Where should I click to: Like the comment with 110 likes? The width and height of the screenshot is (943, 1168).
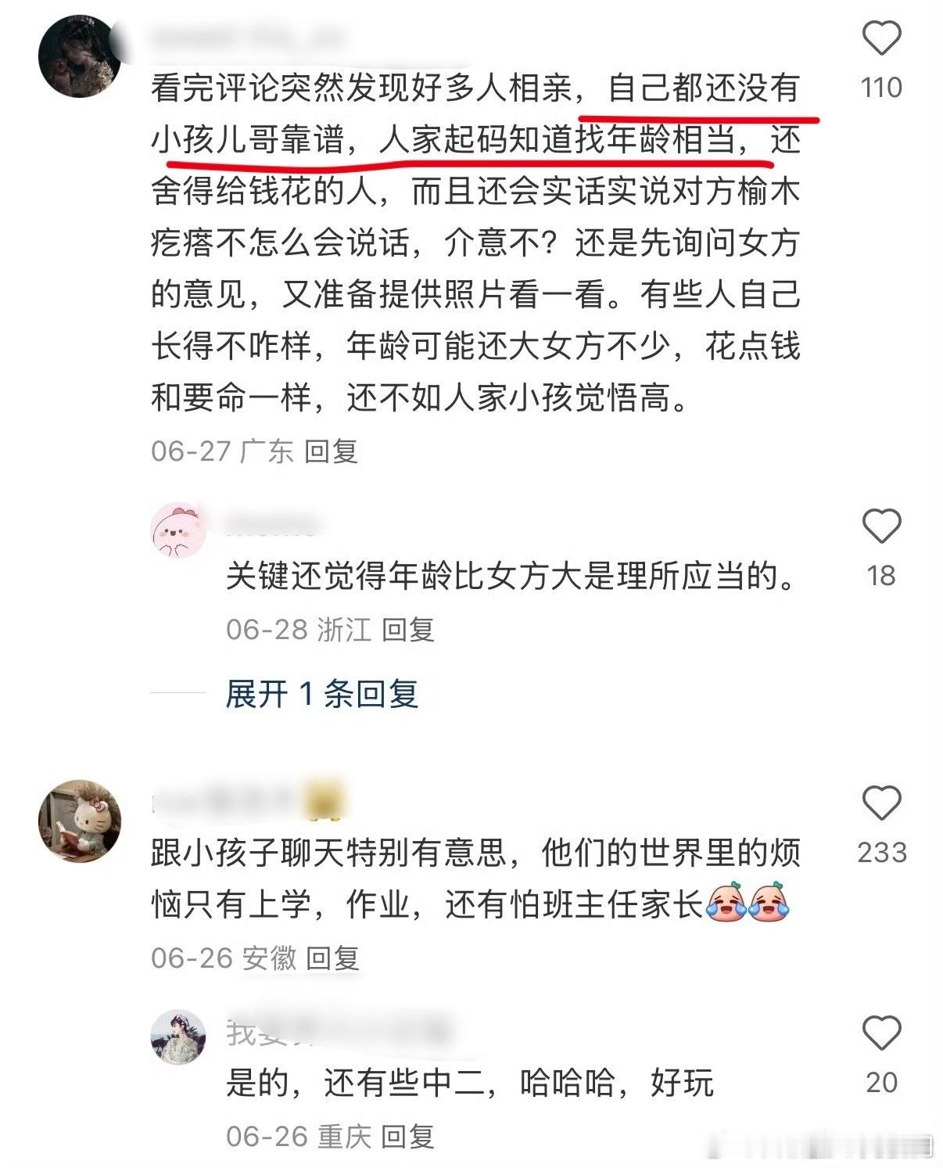tap(881, 38)
